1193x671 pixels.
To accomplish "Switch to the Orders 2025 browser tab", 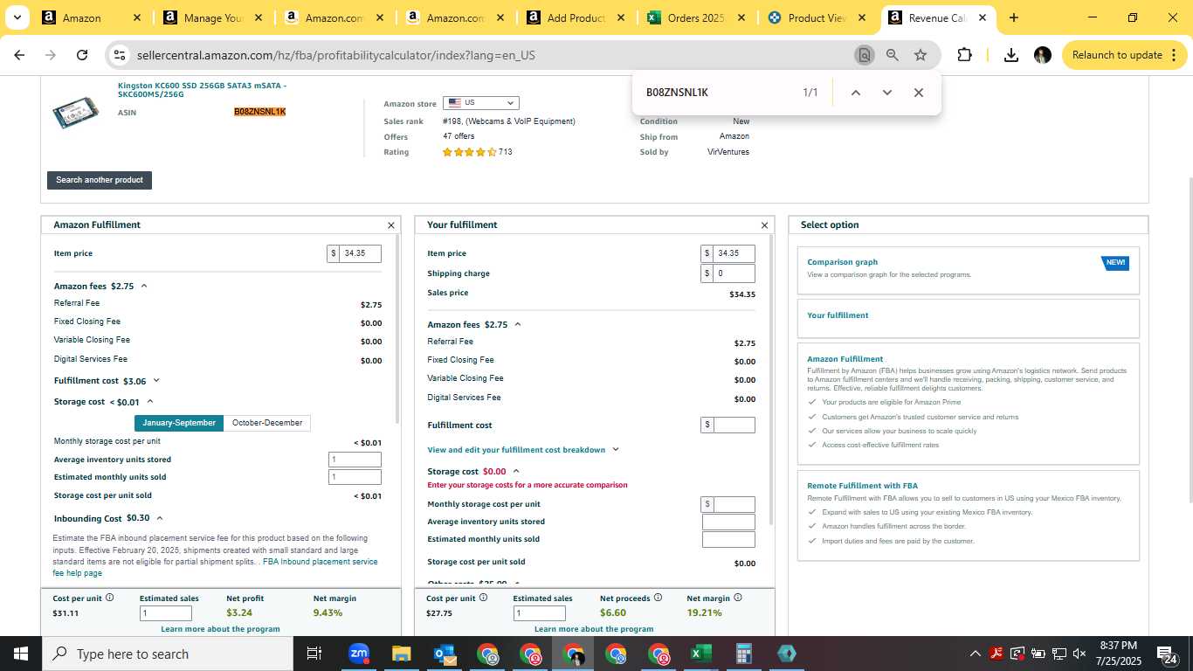I will click(695, 17).
